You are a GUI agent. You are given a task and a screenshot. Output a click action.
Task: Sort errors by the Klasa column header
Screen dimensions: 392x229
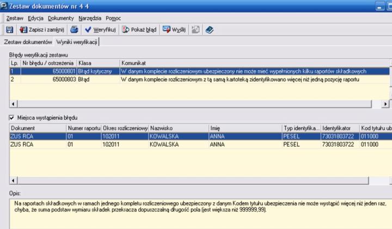(x=98, y=63)
